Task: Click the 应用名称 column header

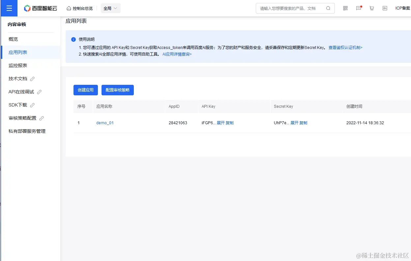Action: tap(104, 107)
